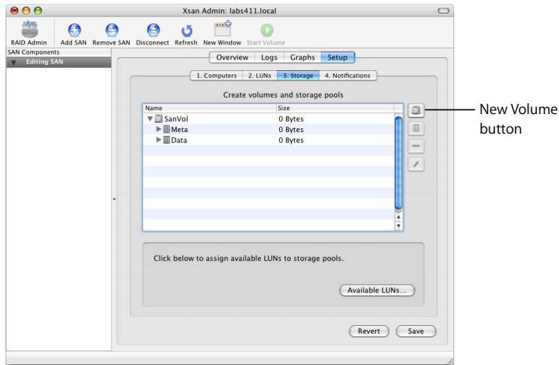Click the Start Volume toolbar icon
This screenshot has width=559, height=365.
click(x=267, y=30)
